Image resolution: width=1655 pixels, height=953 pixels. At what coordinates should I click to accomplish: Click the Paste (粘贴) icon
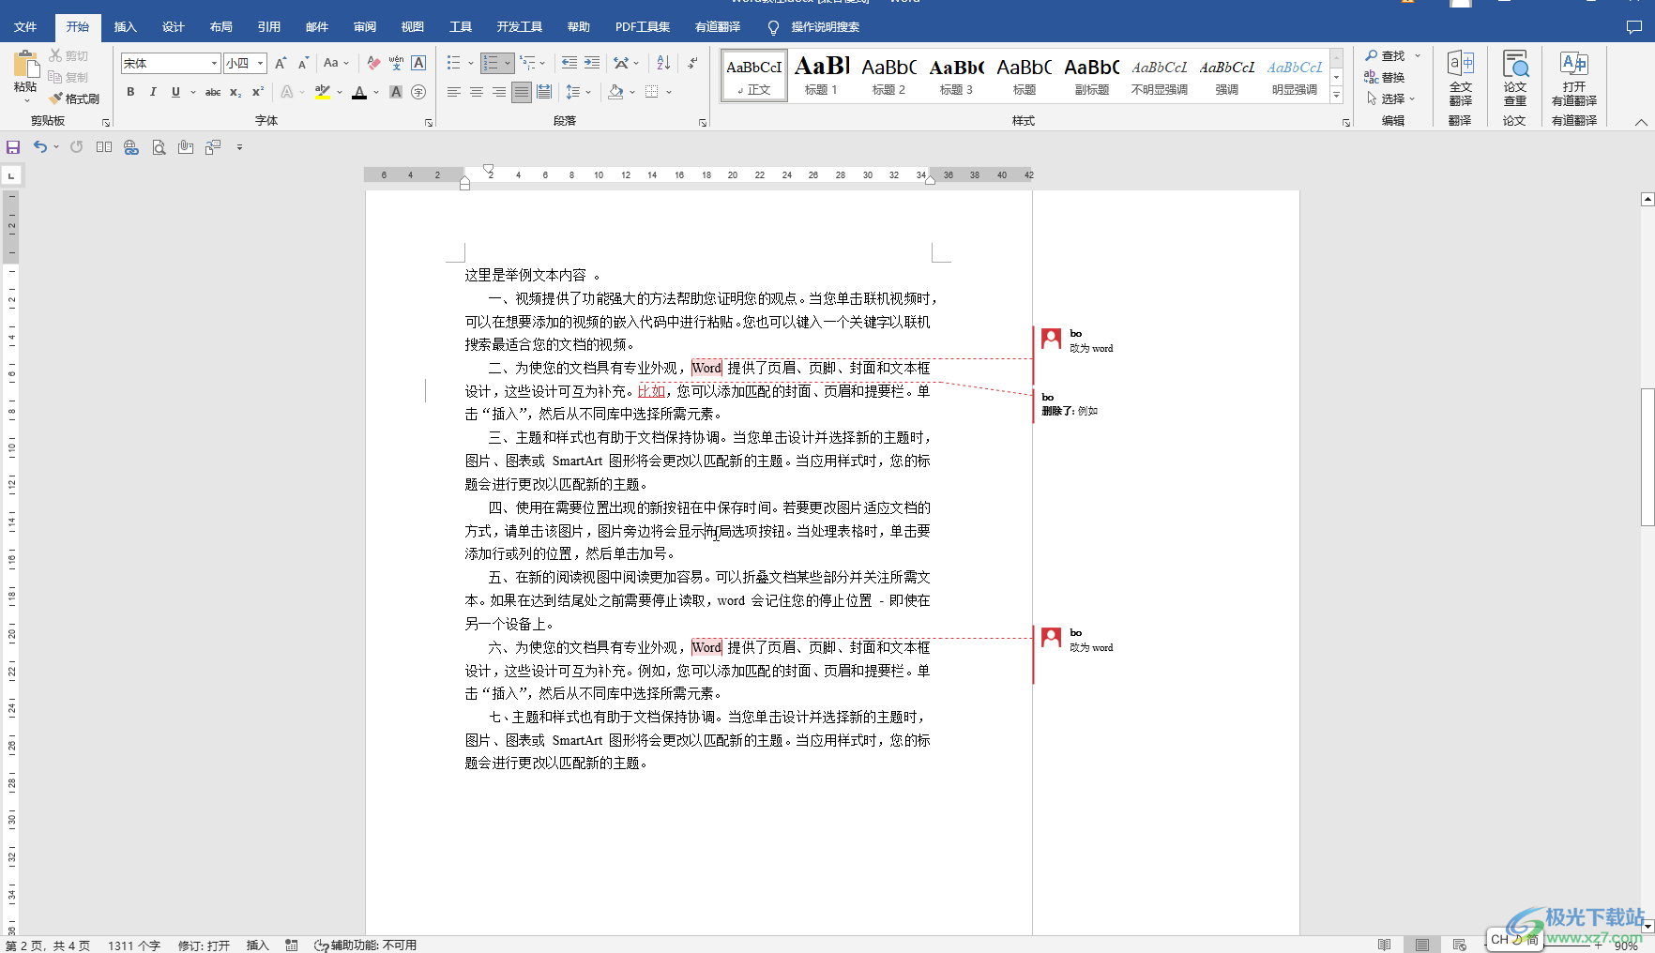pos(25,64)
